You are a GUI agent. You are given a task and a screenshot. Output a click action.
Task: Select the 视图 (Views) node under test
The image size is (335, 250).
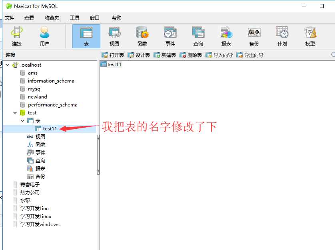tap(40, 136)
